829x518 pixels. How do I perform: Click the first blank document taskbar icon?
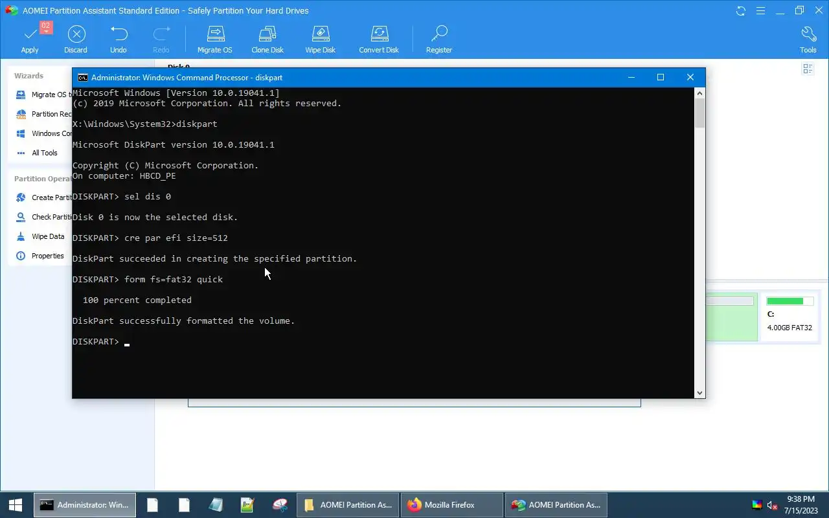[152, 505]
